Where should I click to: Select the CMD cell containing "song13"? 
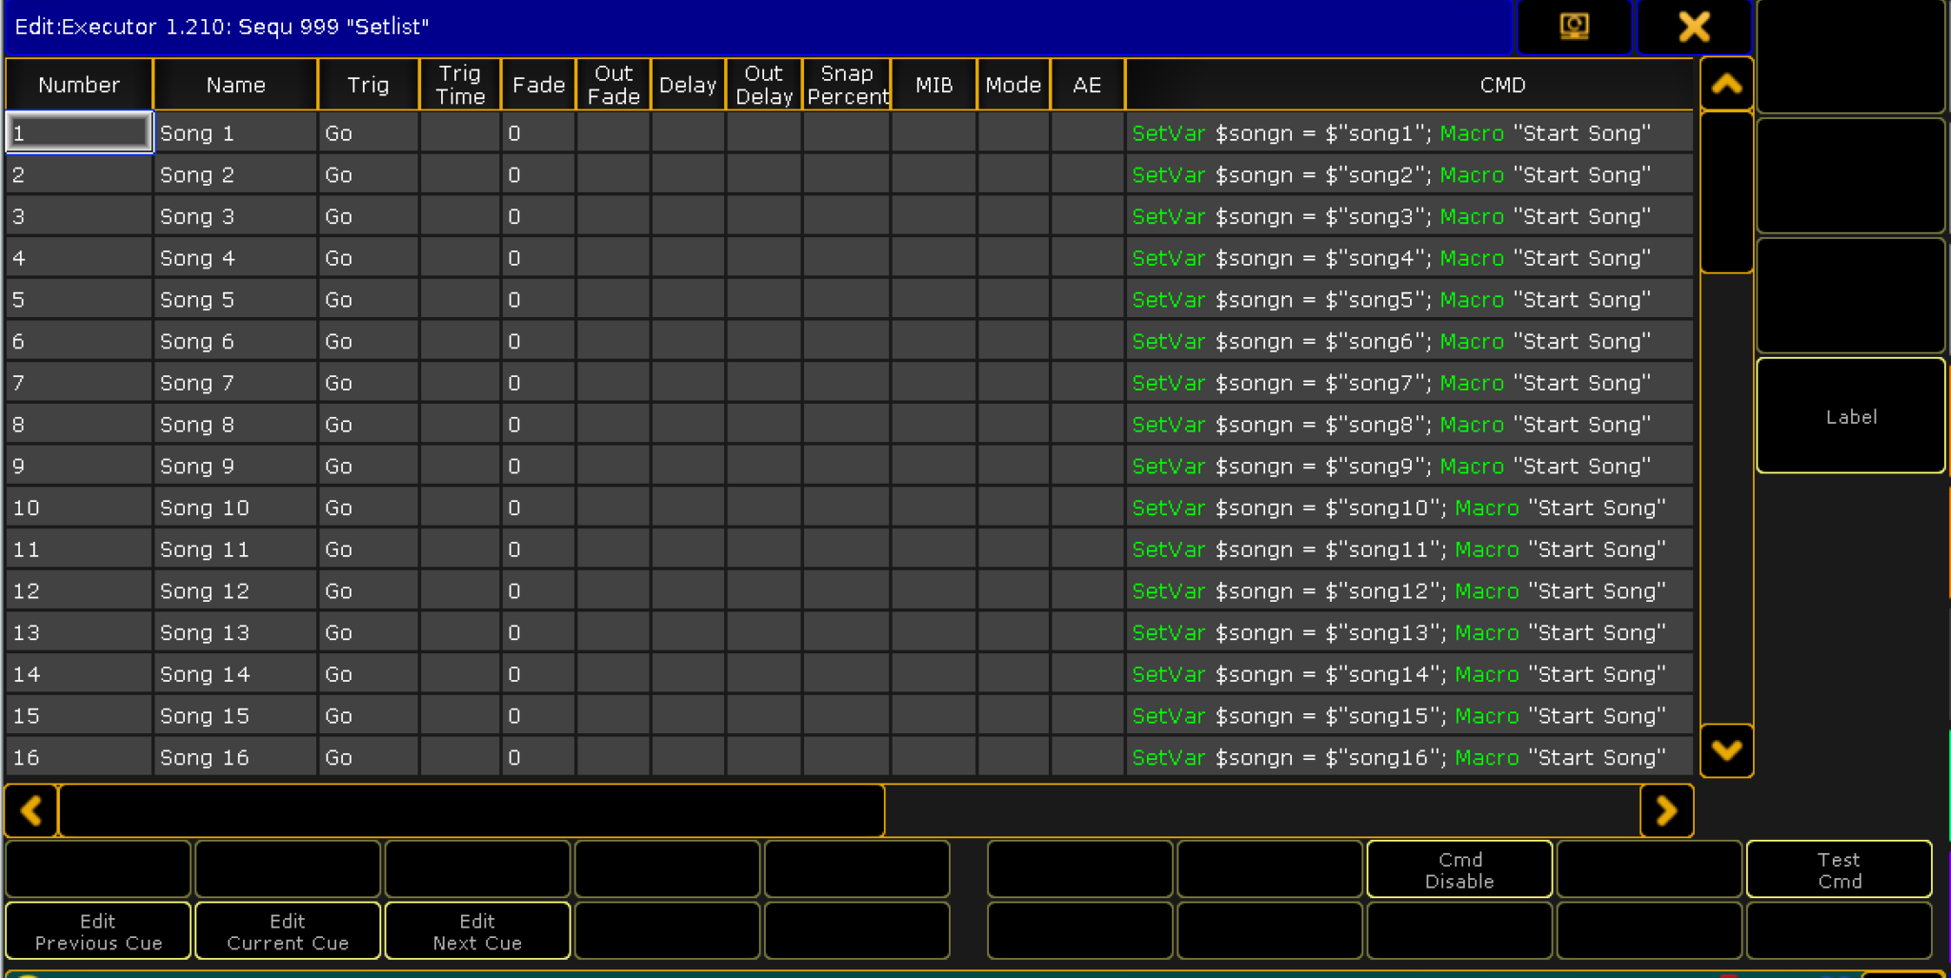(x=1409, y=632)
